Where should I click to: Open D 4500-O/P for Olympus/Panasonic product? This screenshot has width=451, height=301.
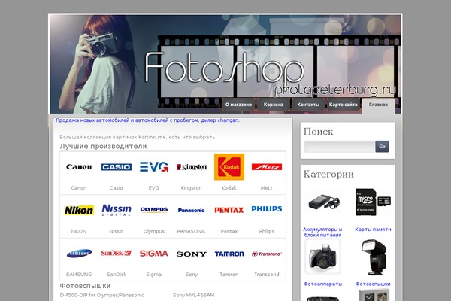[x=101, y=295]
